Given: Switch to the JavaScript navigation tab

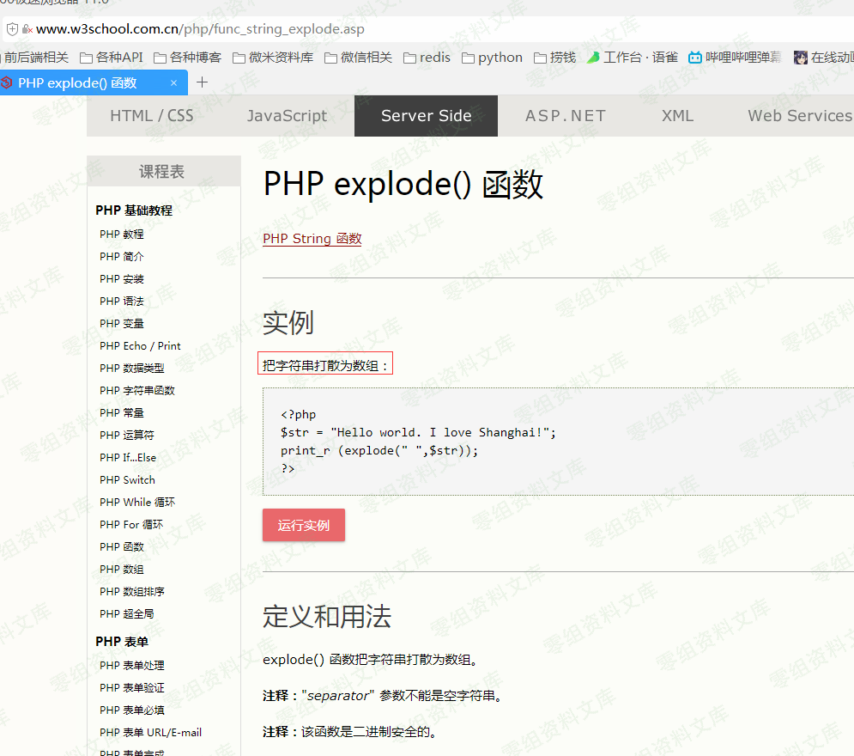Looking at the screenshot, I should click(x=287, y=116).
